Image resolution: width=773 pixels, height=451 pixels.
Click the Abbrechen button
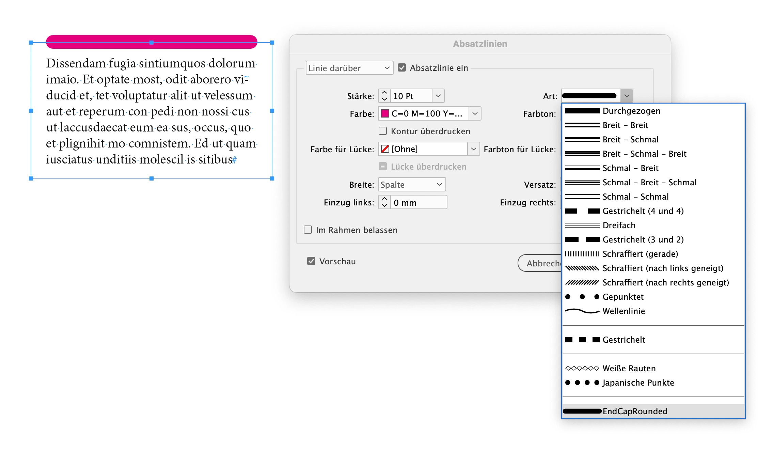pyautogui.click(x=540, y=263)
